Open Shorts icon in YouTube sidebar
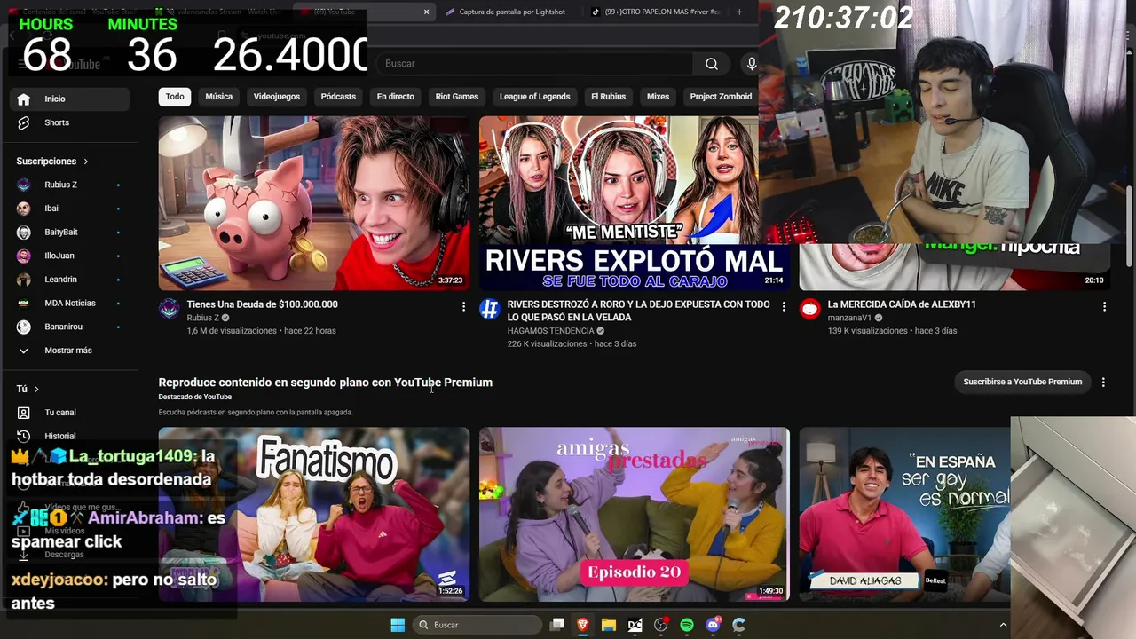The width and height of the screenshot is (1136, 639). click(x=24, y=122)
